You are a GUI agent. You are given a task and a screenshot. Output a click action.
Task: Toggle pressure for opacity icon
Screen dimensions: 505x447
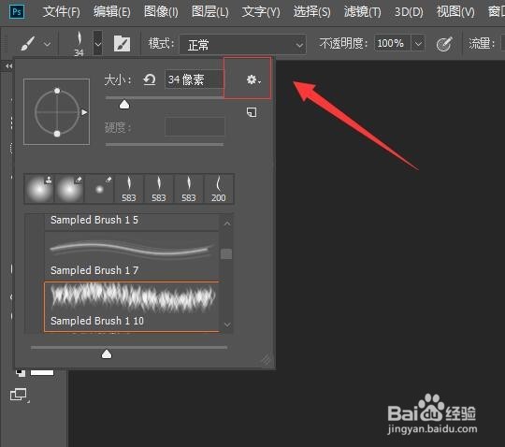(444, 44)
